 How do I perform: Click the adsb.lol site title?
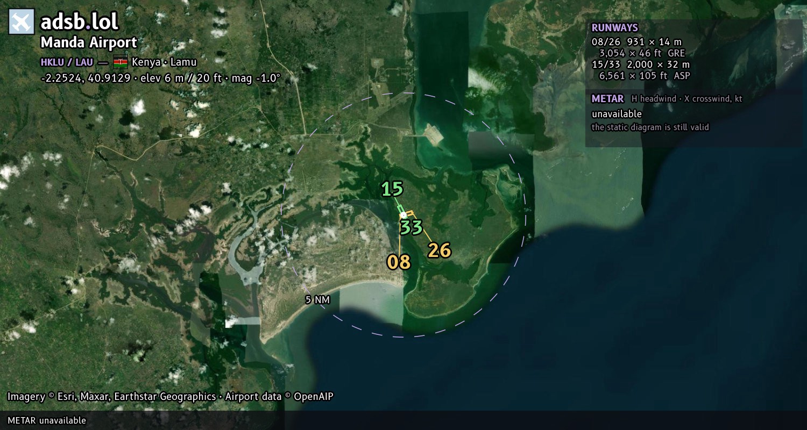pyautogui.click(x=80, y=22)
